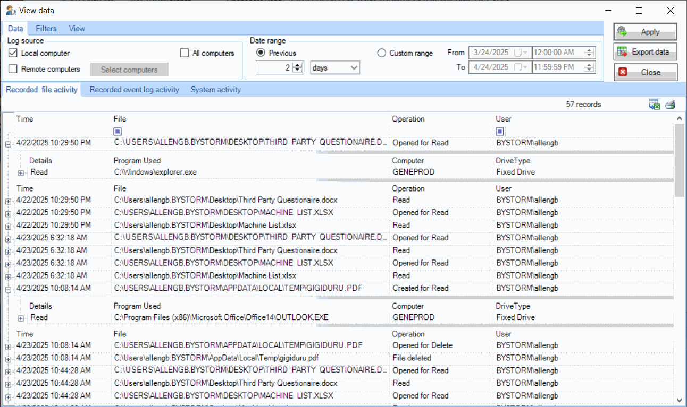Click the 4/23/2025 10:44:28 AM Third Party Questionaire.docx path
Screen dimensions: 687x407
[x=225, y=383]
